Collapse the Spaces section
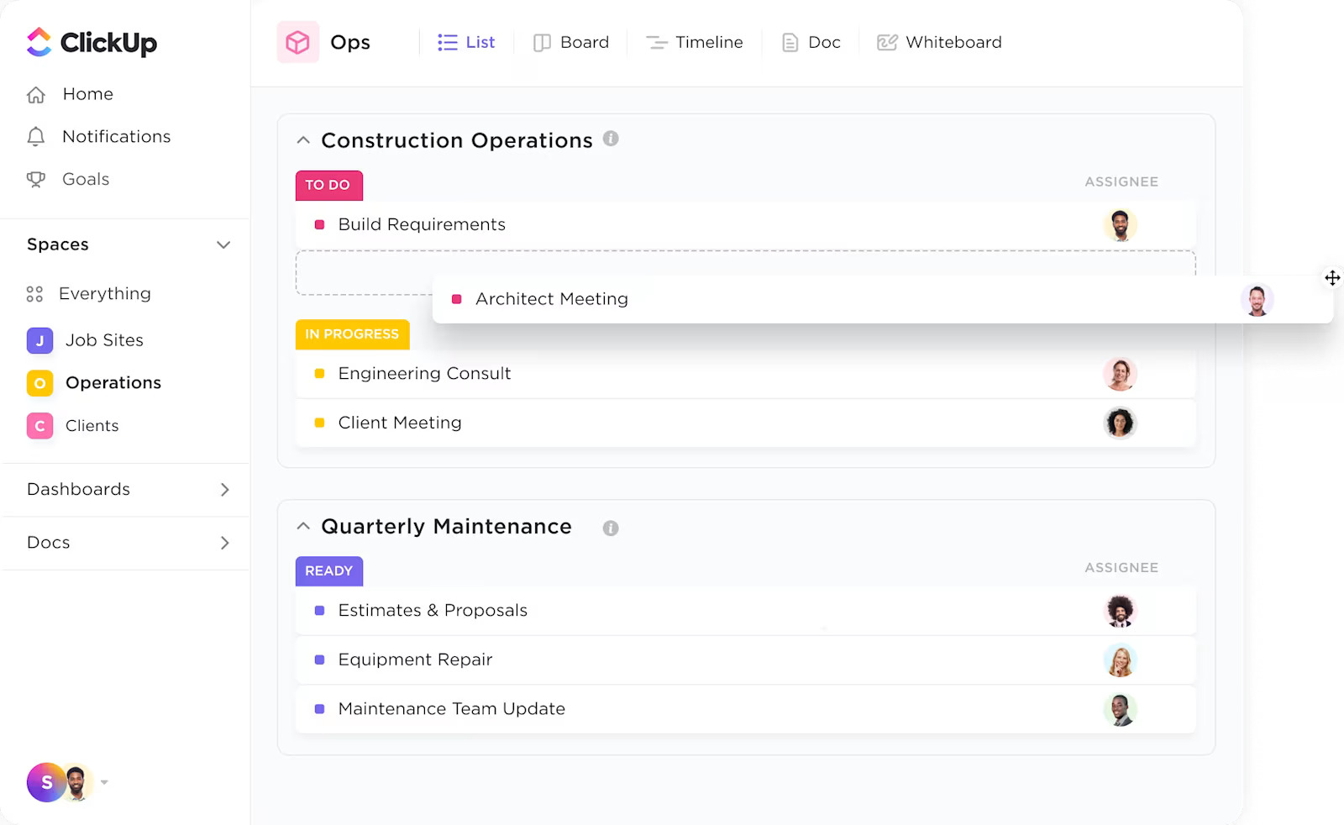1344x825 pixels. (x=223, y=244)
